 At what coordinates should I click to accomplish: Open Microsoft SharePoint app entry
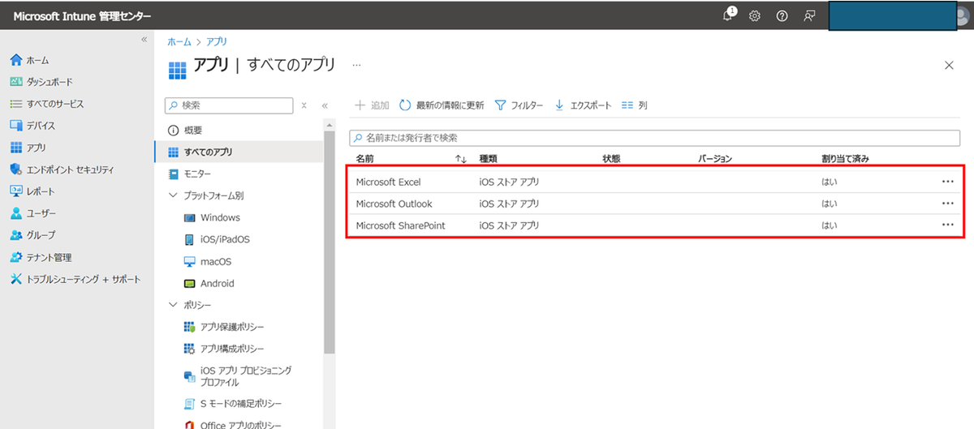point(400,225)
